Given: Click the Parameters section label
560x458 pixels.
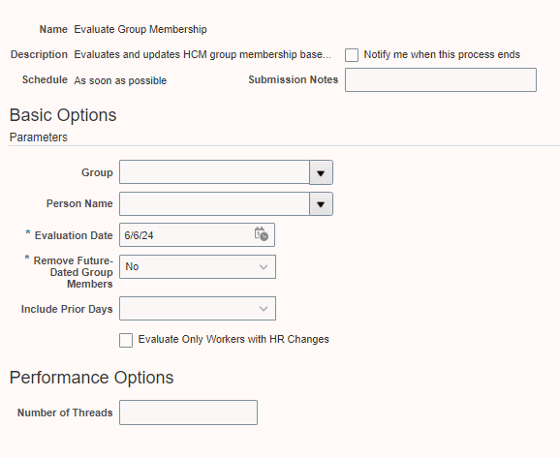Looking at the screenshot, I should (39, 137).
